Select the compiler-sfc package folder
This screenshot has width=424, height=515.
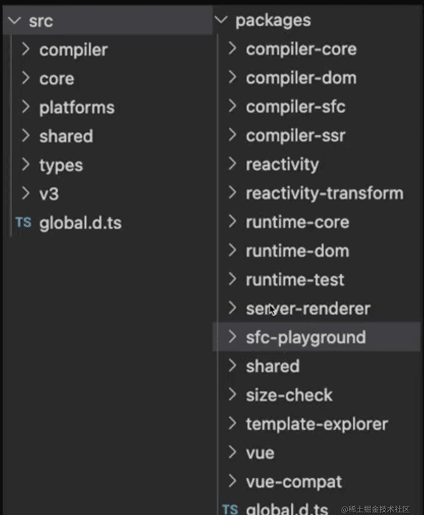point(295,107)
